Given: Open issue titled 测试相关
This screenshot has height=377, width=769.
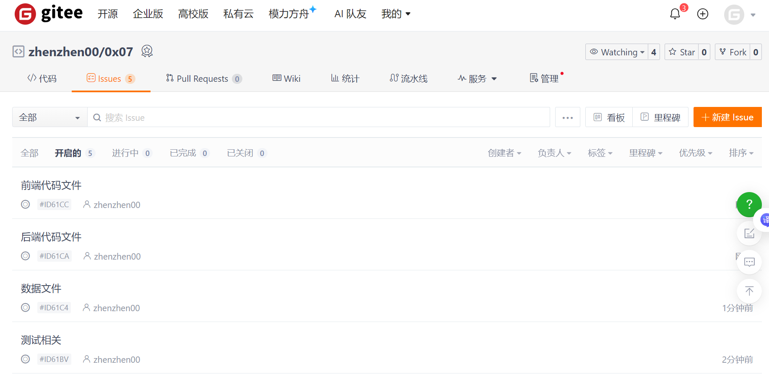Looking at the screenshot, I should (41, 340).
